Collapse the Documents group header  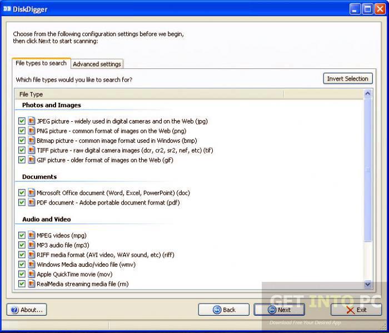coord(39,177)
